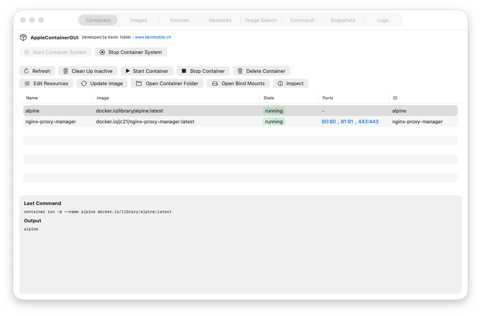The width and height of the screenshot is (481, 316).
Task: Open the 443:443 port mapping link
Action: (368, 121)
